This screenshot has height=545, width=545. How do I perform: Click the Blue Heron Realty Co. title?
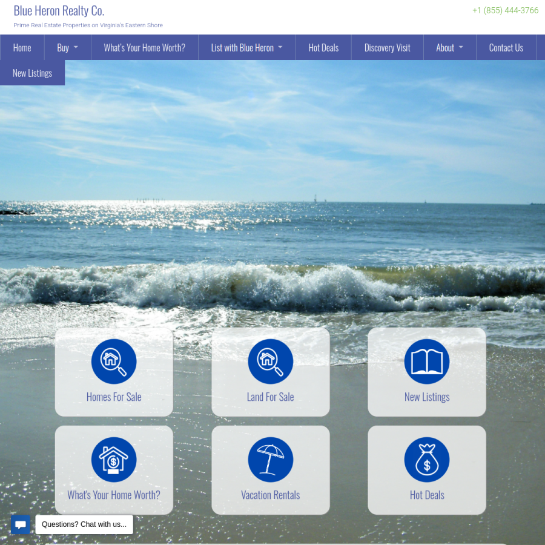(x=59, y=11)
